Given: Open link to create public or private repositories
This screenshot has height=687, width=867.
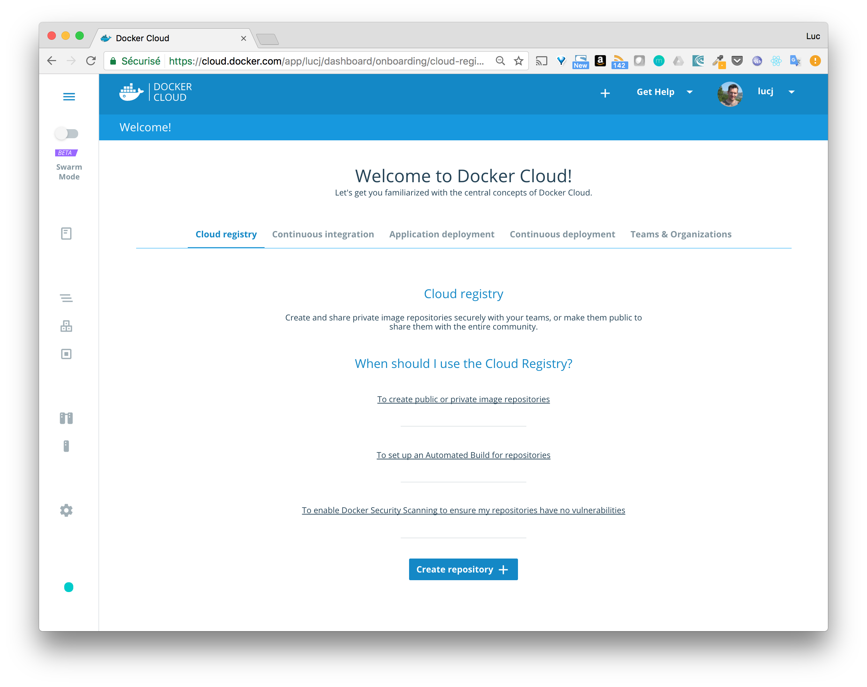Looking at the screenshot, I should [463, 399].
